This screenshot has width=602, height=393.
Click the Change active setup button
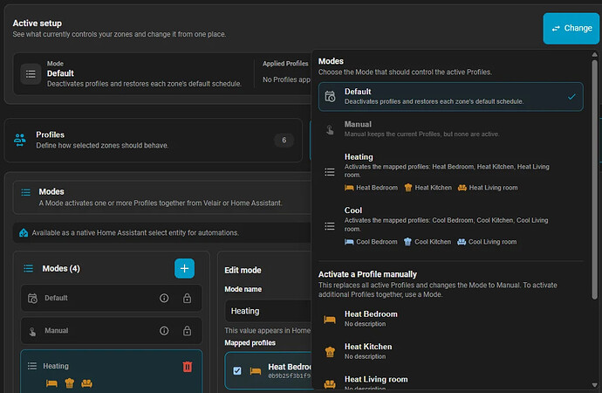click(571, 29)
